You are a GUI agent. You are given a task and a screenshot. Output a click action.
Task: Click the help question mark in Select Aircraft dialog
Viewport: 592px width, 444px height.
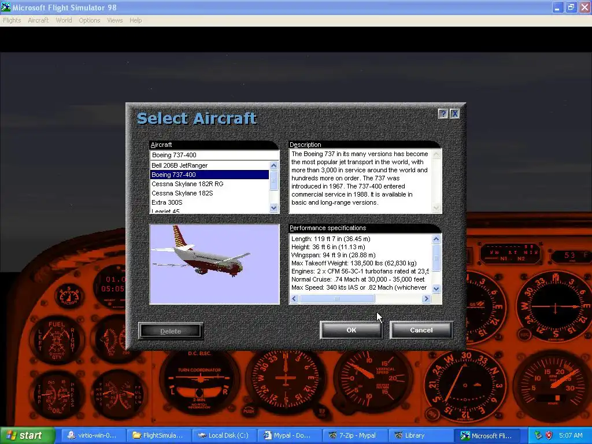click(x=443, y=114)
